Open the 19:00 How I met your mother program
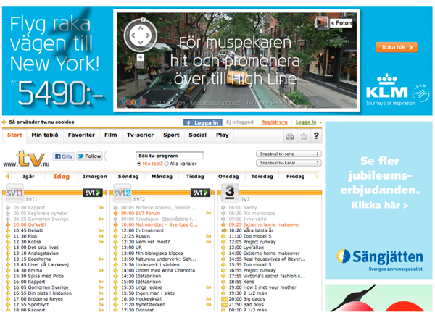The image size is (435, 315). coord(262,287)
